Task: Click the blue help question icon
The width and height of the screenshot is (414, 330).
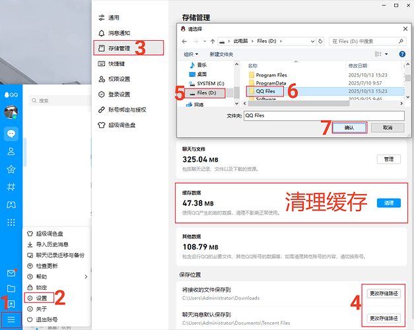Action: tap(402, 54)
